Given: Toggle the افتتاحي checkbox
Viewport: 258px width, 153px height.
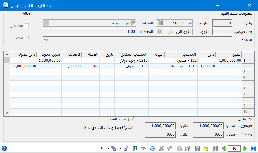Looking at the screenshot, I should [x=26, y=26].
